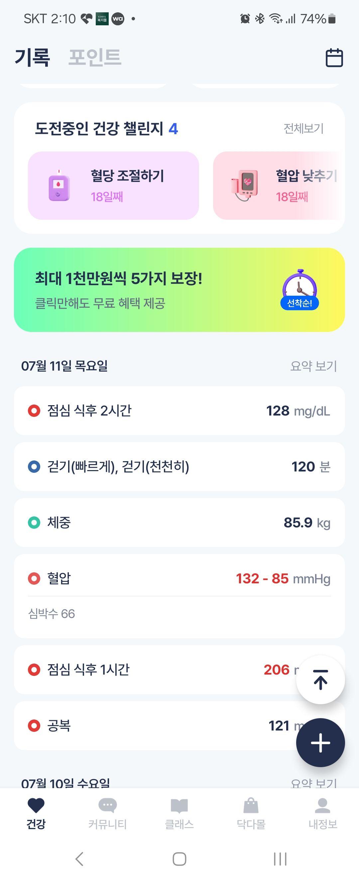The height and width of the screenshot is (879, 359).
Task: Tap the scroll-to-top arrow button
Action: coord(320,679)
